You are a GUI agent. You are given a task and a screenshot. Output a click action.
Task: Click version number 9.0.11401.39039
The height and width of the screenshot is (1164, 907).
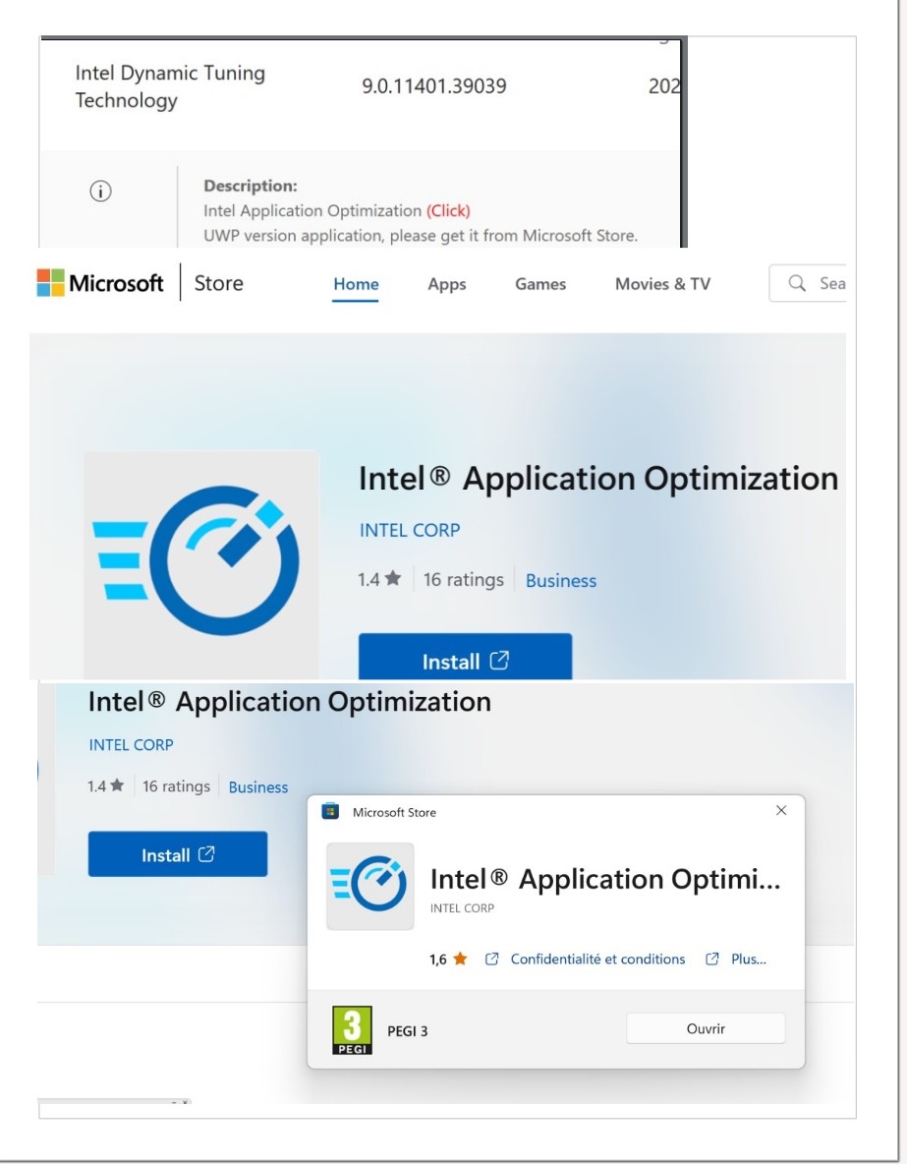434,87
